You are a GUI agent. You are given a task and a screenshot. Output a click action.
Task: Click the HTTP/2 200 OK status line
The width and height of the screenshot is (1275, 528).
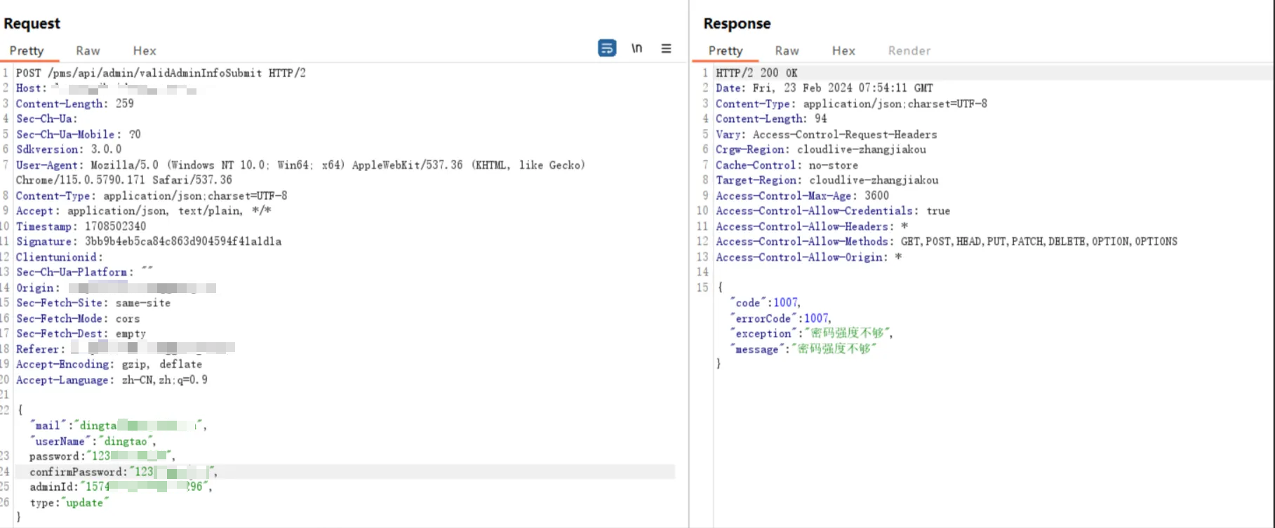756,73
